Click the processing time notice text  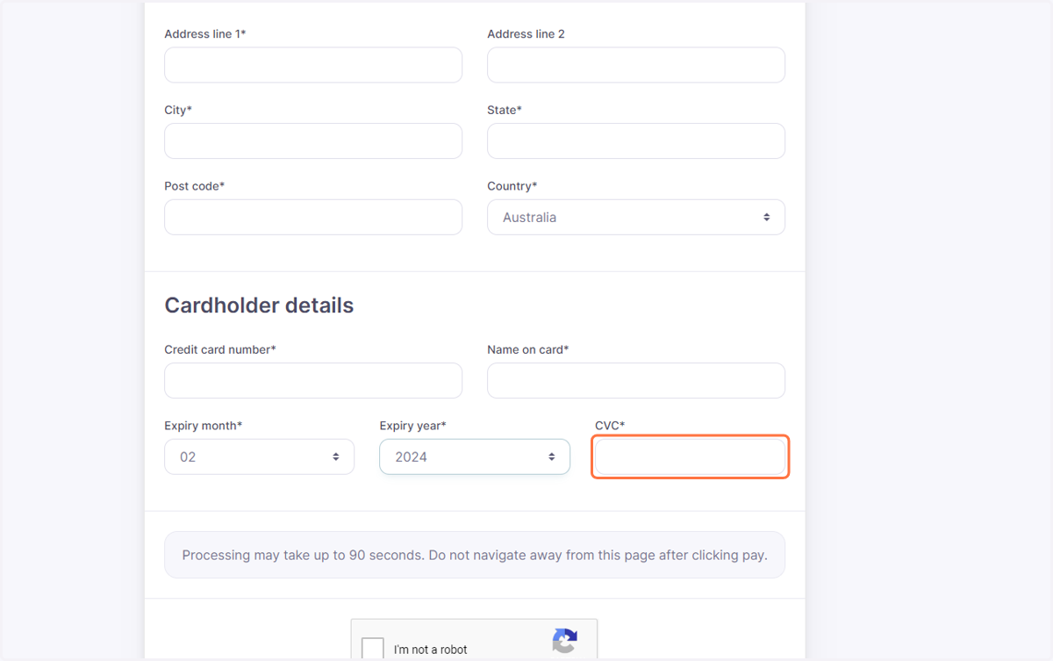point(475,555)
